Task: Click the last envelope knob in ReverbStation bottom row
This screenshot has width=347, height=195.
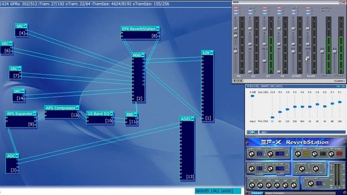Action: coord(294,185)
